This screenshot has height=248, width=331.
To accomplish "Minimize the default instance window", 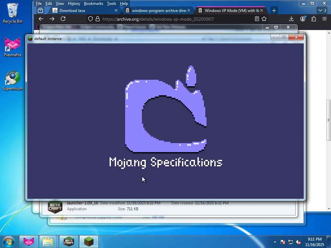I will pos(275,37).
